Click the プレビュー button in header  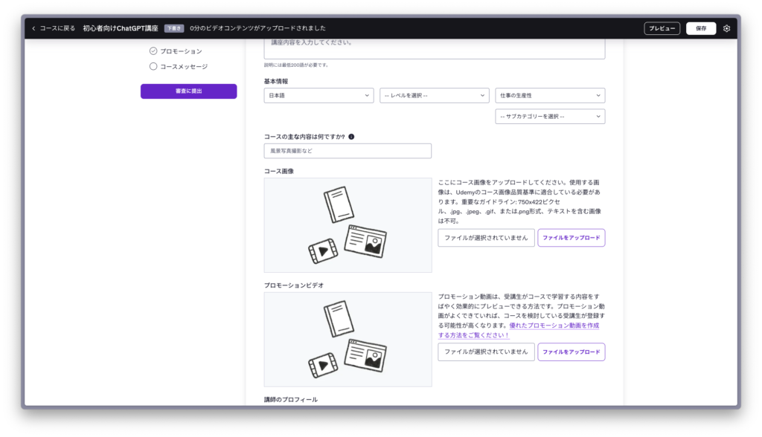click(x=662, y=28)
